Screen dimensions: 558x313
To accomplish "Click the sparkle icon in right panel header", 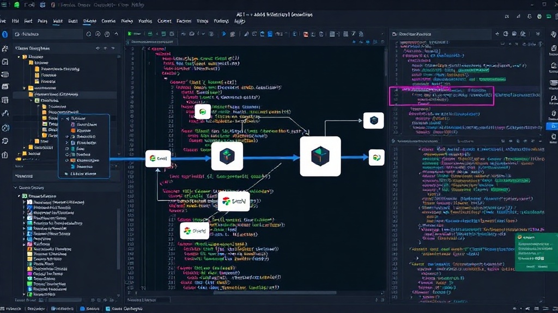I will click(497, 34).
